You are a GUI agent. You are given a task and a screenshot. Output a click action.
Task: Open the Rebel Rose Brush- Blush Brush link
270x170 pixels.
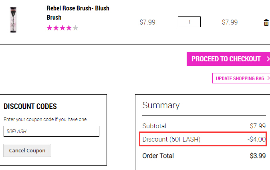tap(78, 13)
